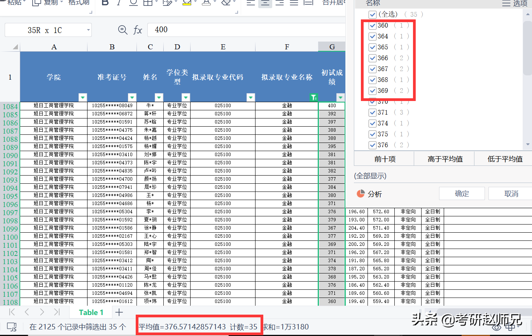Toggle the checkbox for value 371
Viewport: 532px width, 336px height.
[x=373, y=112]
